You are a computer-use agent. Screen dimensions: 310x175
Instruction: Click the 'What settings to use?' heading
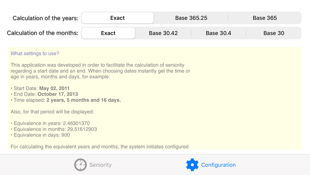[35, 53]
